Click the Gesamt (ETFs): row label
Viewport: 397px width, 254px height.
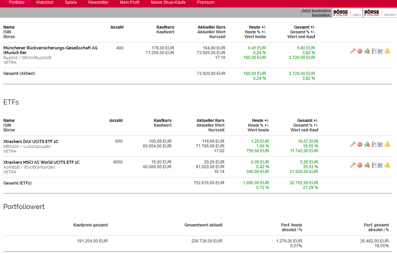pos(18,183)
